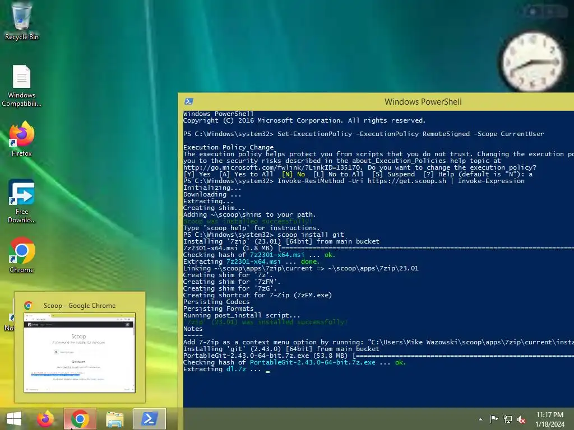Click 'PortableGit-2.43.0-64-bit.7z.exe' in the hash line
This screenshot has height=430, width=574.
pyautogui.click(x=313, y=362)
